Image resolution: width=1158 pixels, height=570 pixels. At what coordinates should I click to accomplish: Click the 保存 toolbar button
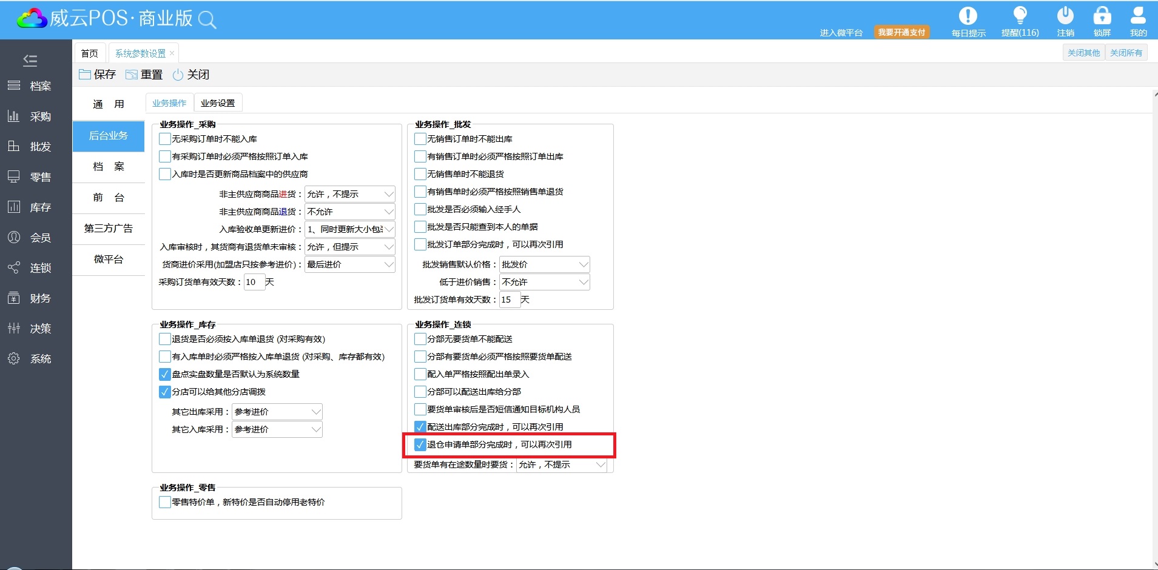pyautogui.click(x=97, y=75)
